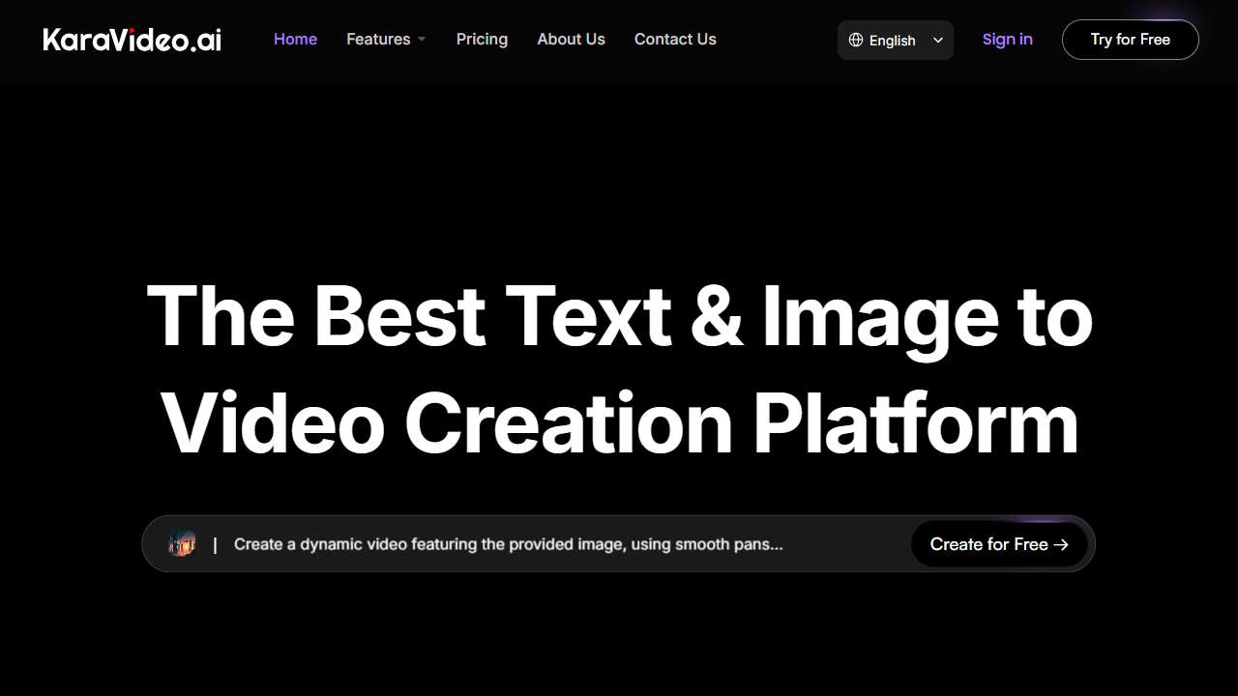
Task: Click the arrow icon in Create for Free
Action: (x=1061, y=544)
